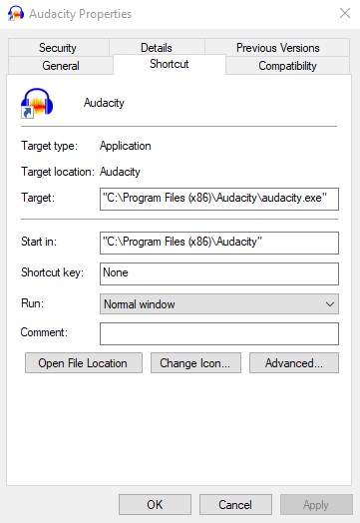Click the Audacity headphones icon in title bar
This screenshot has height=523, width=360.
(x=16, y=13)
